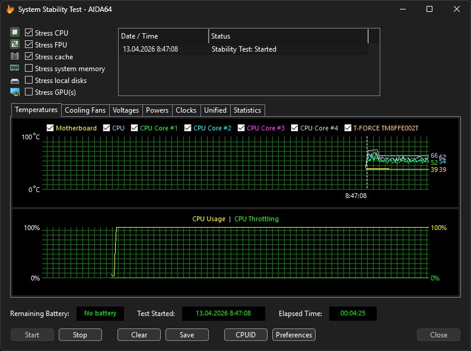The image size is (471, 351).
Task: Click the 'No battery' status field
Action: (x=100, y=314)
